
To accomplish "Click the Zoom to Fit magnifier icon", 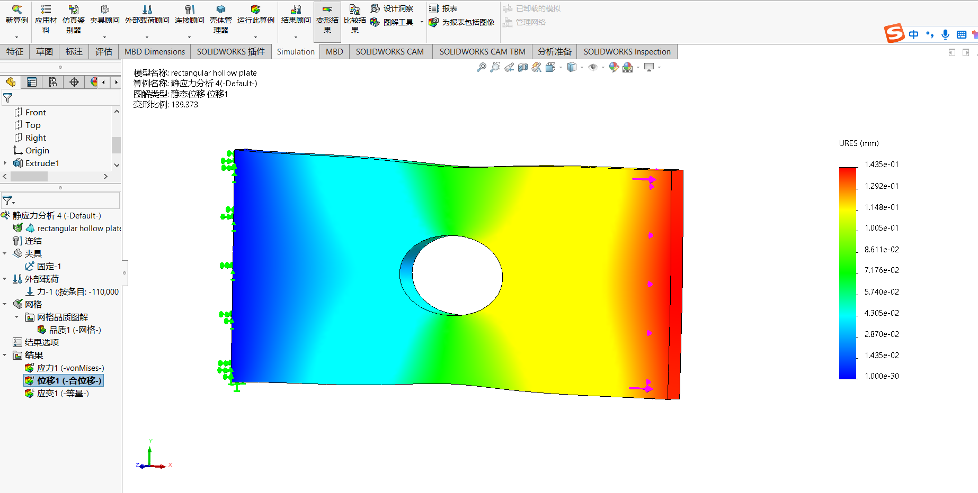I will [481, 67].
